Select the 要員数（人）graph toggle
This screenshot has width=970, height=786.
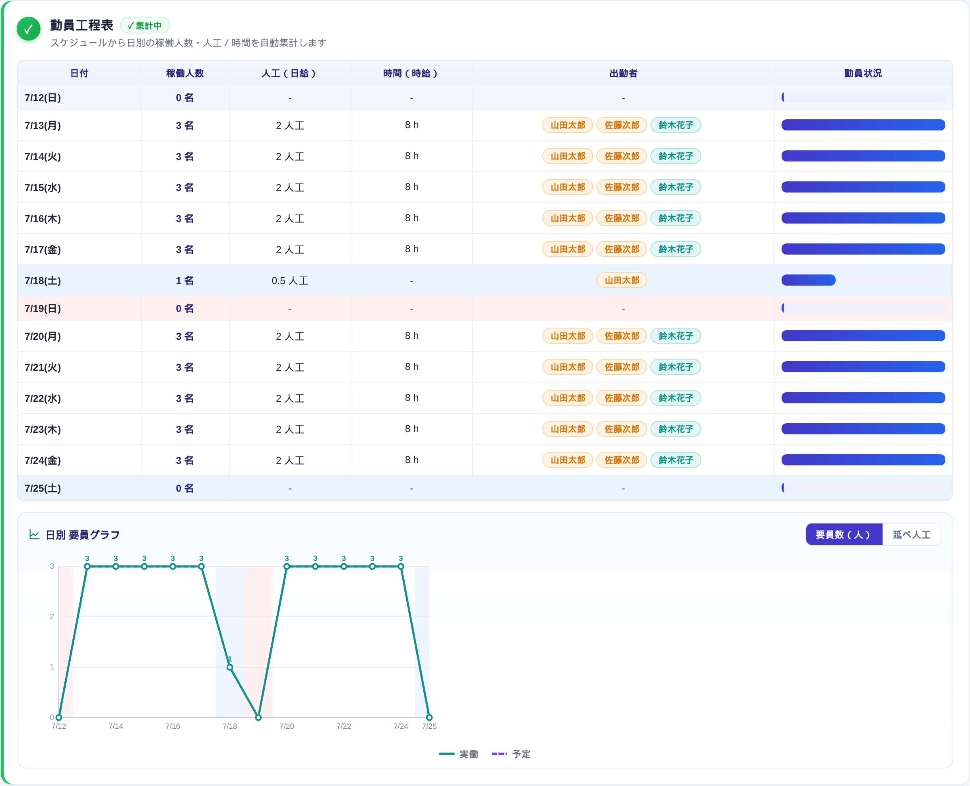point(844,535)
